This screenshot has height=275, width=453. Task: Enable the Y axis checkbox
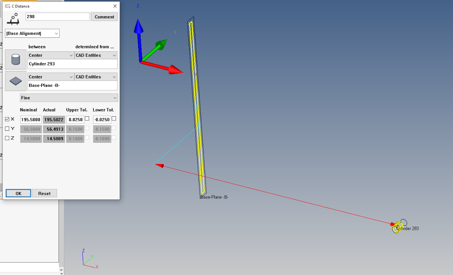point(7,128)
